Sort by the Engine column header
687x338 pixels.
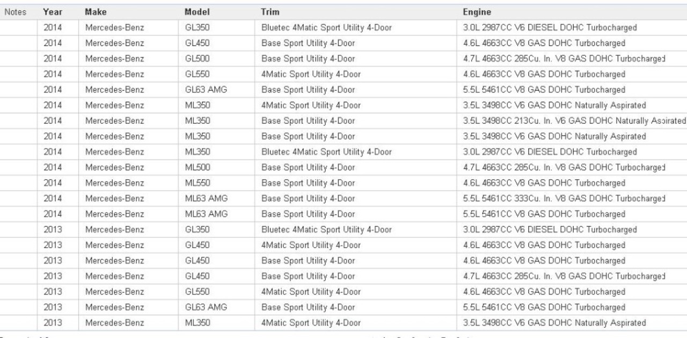[x=477, y=11]
